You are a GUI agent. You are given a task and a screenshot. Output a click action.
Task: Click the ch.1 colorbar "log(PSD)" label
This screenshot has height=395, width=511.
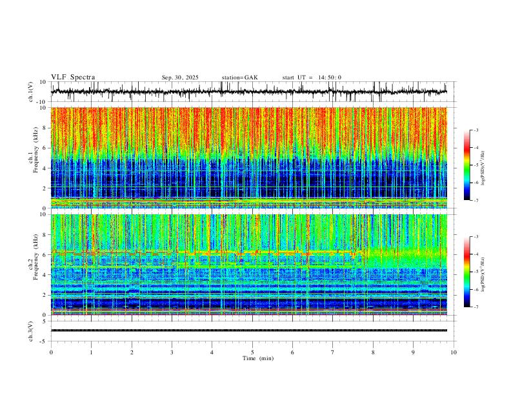(483, 168)
